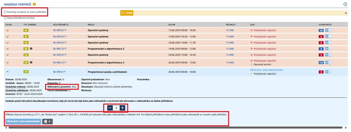Viewport: 351px width, 132px height.
Task: Expand detail of 26.06.2025 Programování a algoritmizace 2
Action: (7, 63)
